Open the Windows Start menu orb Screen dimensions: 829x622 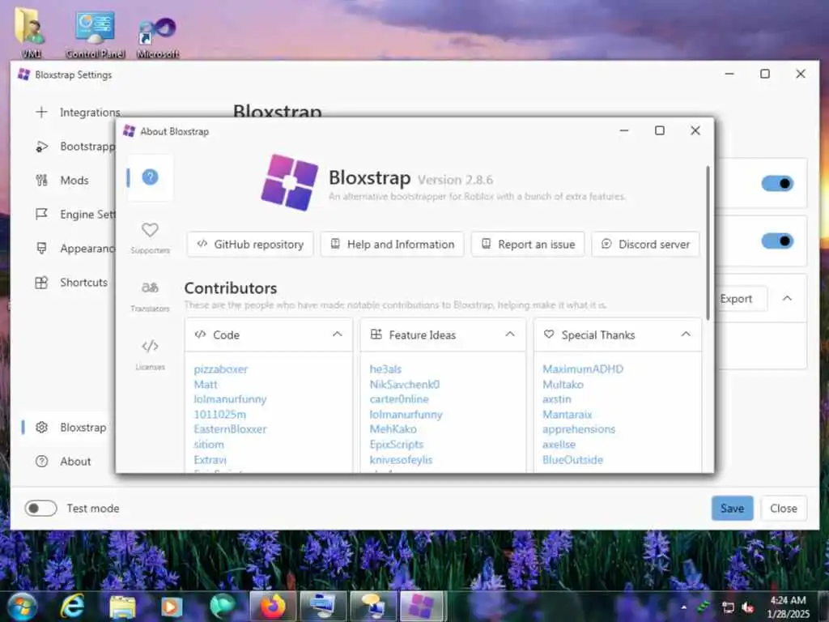[22, 606]
